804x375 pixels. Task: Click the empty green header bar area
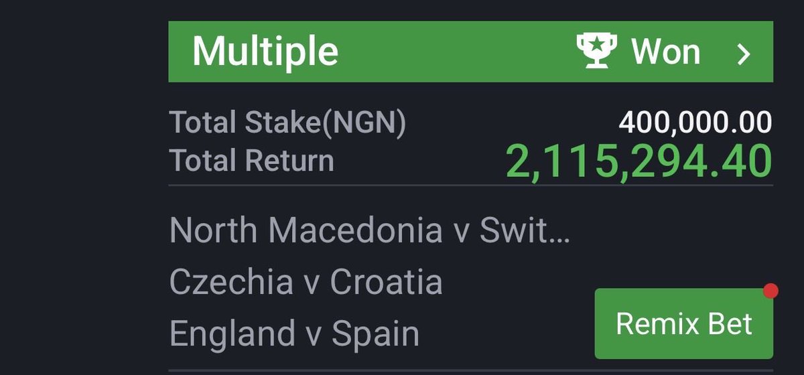click(x=456, y=52)
